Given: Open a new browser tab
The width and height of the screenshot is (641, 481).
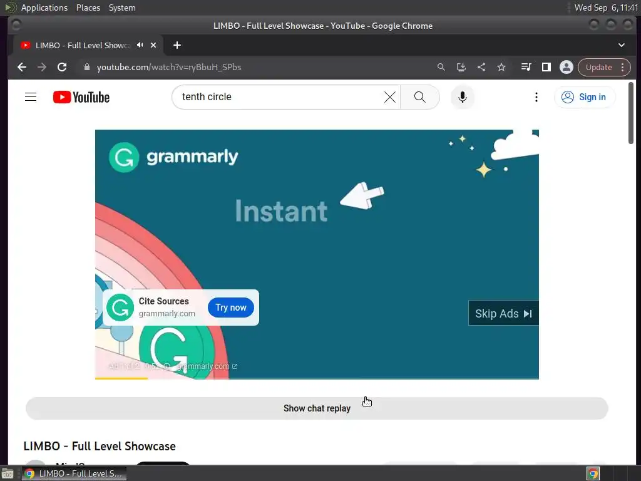Looking at the screenshot, I should (x=177, y=45).
